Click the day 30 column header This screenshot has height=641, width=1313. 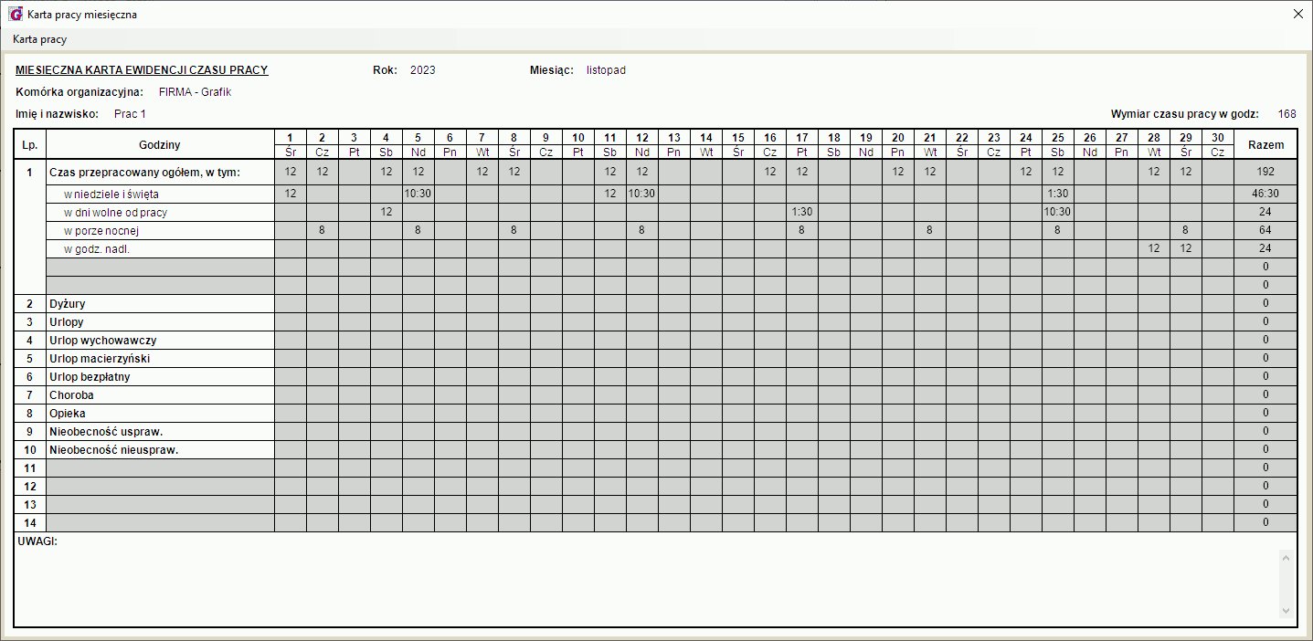tap(1217, 138)
